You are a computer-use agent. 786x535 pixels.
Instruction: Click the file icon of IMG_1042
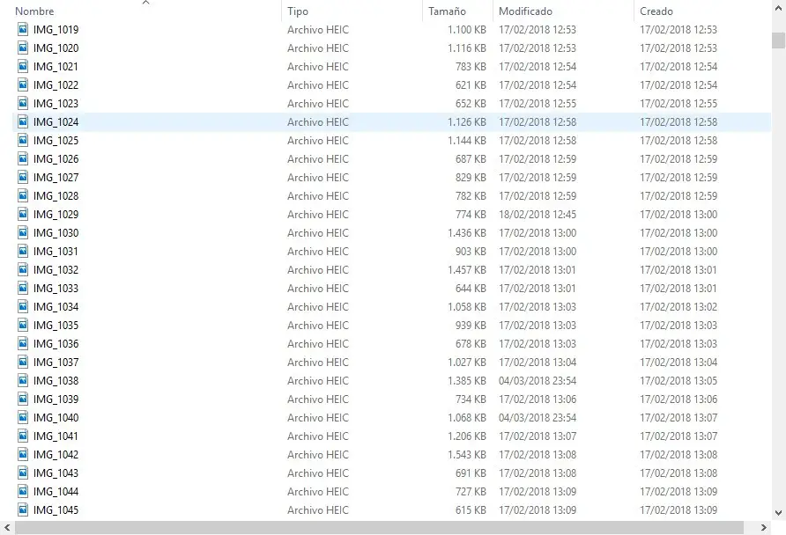pyautogui.click(x=23, y=454)
